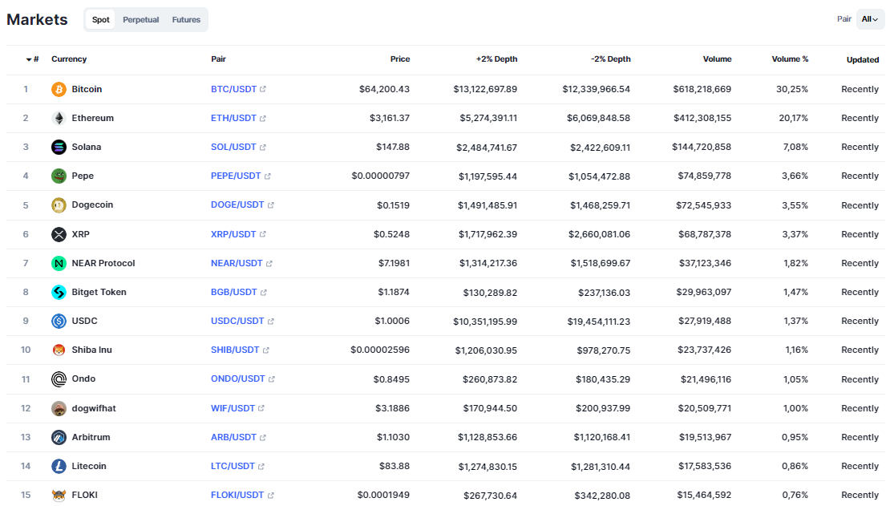This screenshot has height=506, width=890.
Task: Click the dogwifhat coin icon
Action: tap(59, 408)
